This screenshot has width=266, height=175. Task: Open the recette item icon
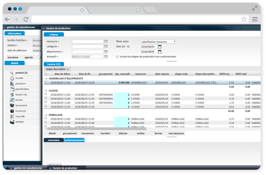coord(12,78)
